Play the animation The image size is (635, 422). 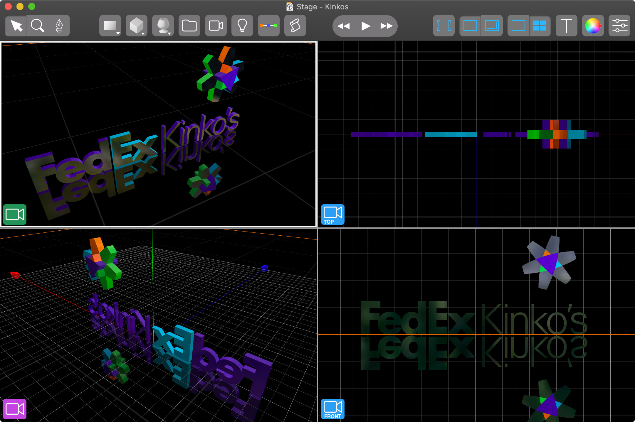coord(365,26)
